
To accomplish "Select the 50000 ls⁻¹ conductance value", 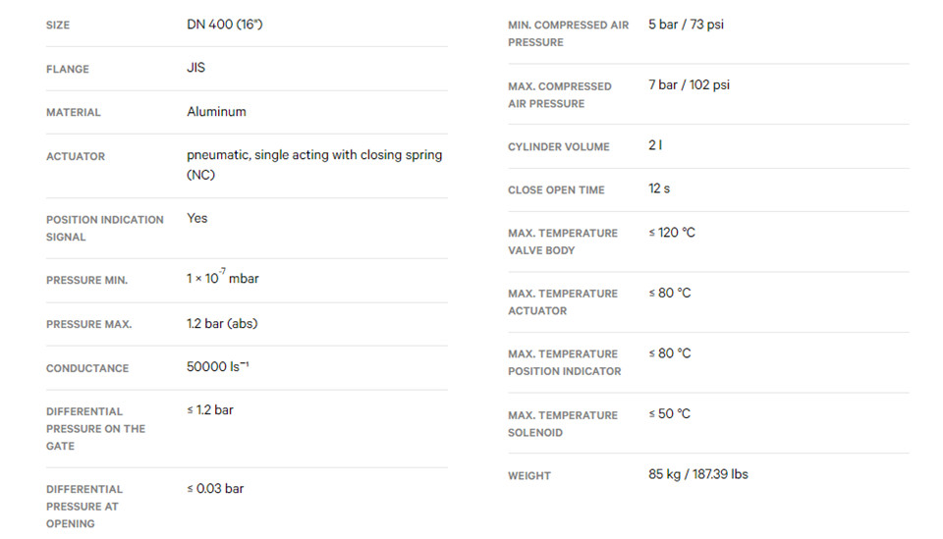I will pos(217,366).
